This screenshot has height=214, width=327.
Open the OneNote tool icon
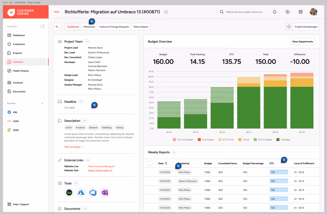pyautogui.click(x=105, y=192)
